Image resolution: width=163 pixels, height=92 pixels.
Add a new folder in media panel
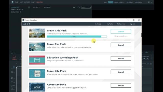click(12, 53)
